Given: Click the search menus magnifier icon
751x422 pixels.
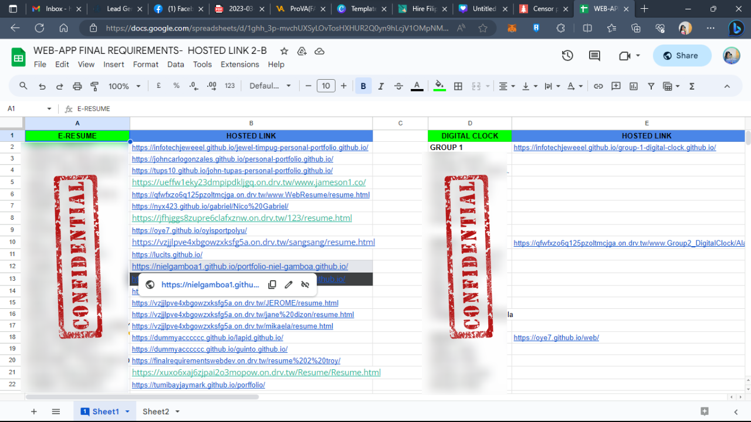Looking at the screenshot, I should click(23, 86).
